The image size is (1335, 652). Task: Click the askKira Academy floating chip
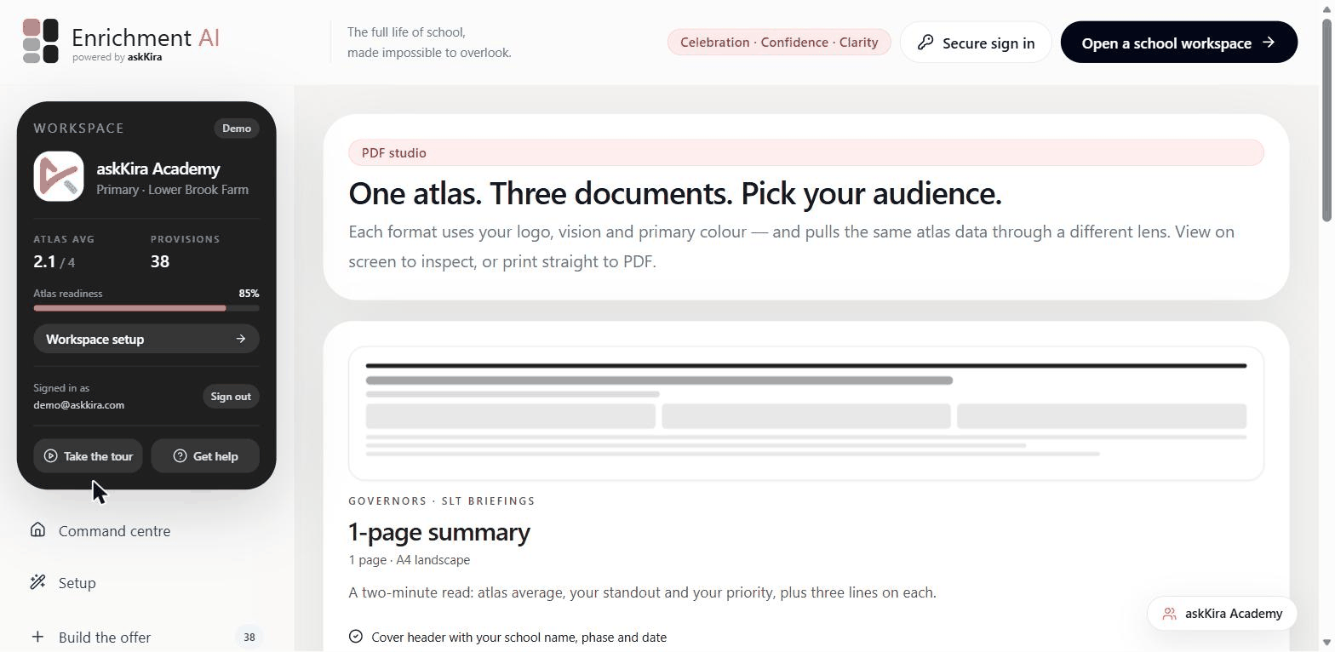(x=1222, y=614)
